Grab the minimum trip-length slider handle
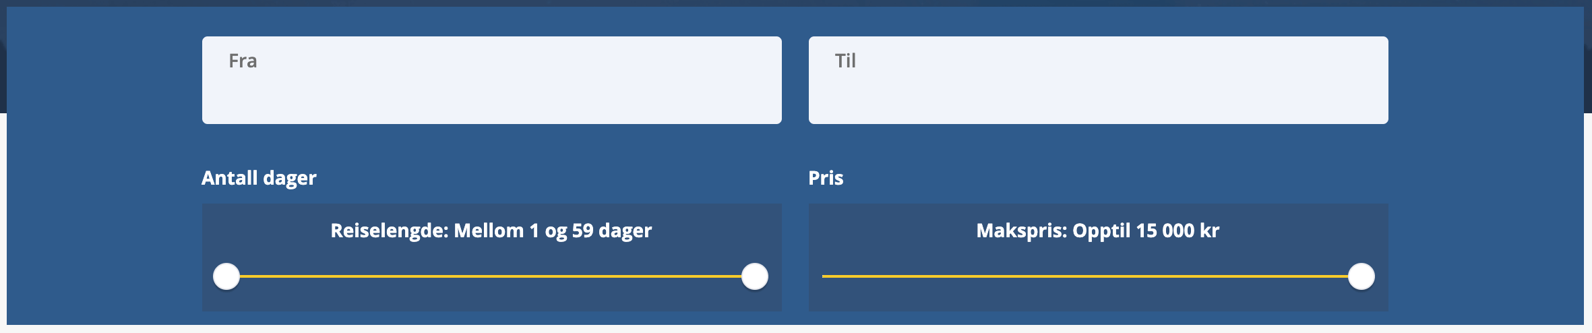 pos(226,276)
